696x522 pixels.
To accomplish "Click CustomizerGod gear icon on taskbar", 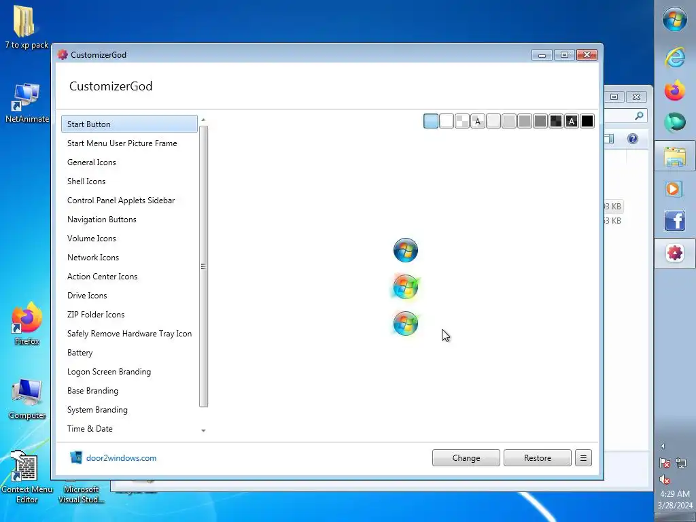I will 675,254.
